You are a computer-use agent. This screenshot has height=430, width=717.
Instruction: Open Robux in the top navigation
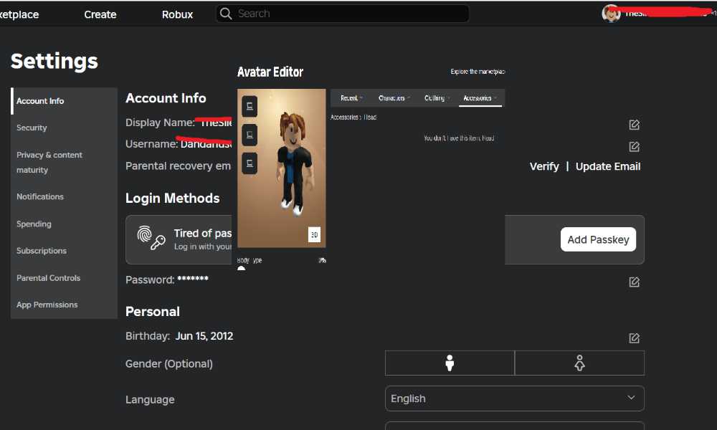[177, 14]
